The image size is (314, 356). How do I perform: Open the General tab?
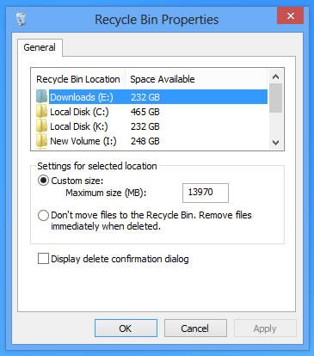pyautogui.click(x=40, y=47)
